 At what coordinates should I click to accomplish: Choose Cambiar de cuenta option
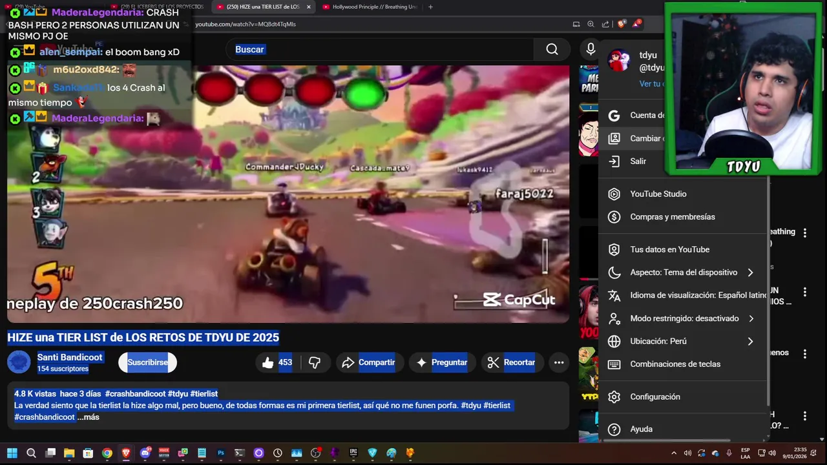tap(633, 138)
